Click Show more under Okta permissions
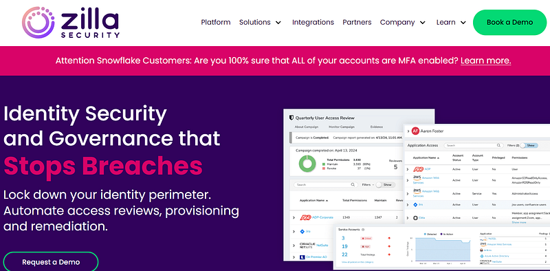 point(519,222)
